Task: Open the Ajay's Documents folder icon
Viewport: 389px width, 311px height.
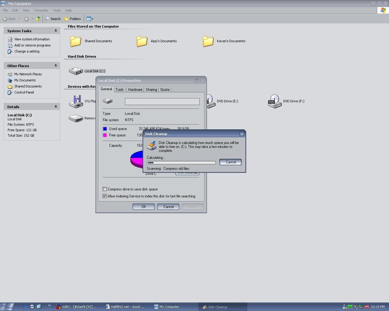Action: click(x=142, y=41)
